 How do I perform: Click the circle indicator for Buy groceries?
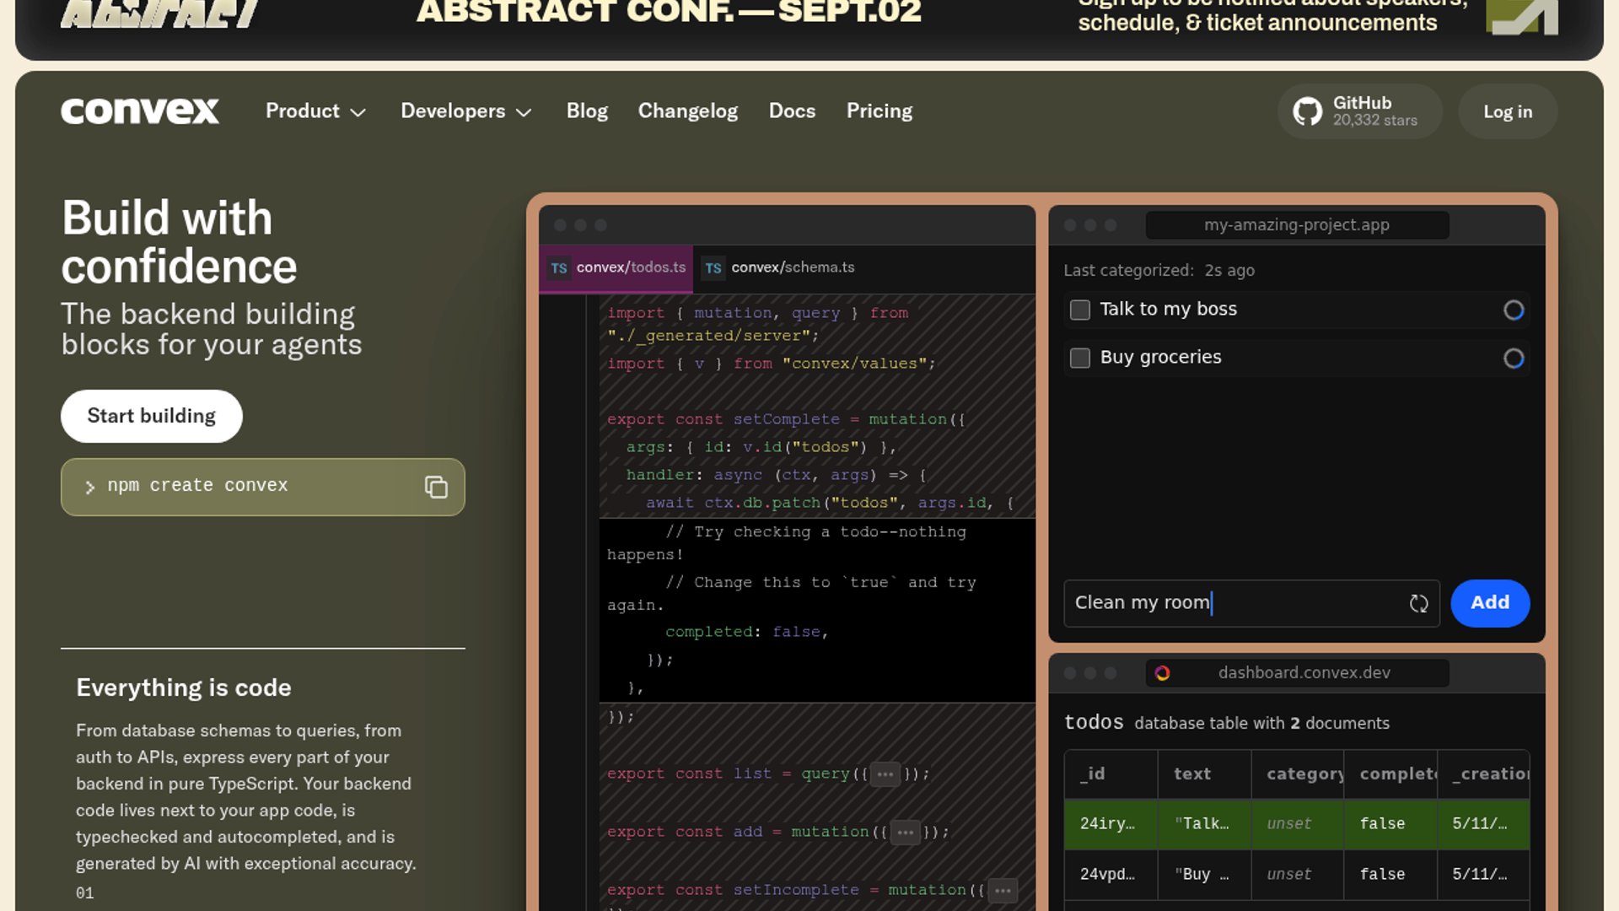(1514, 358)
